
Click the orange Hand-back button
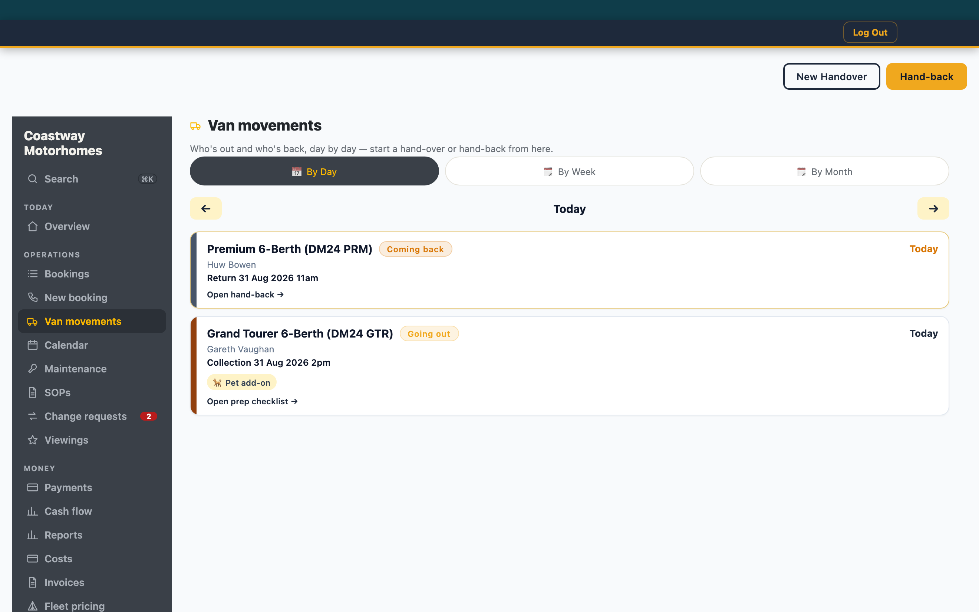pyautogui.click(x=926, y=76)
